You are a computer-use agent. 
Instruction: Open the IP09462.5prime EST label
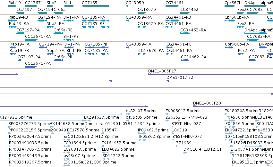(x=153, y=130)
